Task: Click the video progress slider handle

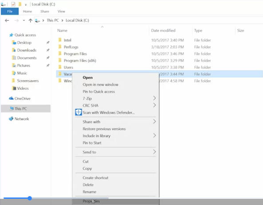Action: (x=30, y=198)
